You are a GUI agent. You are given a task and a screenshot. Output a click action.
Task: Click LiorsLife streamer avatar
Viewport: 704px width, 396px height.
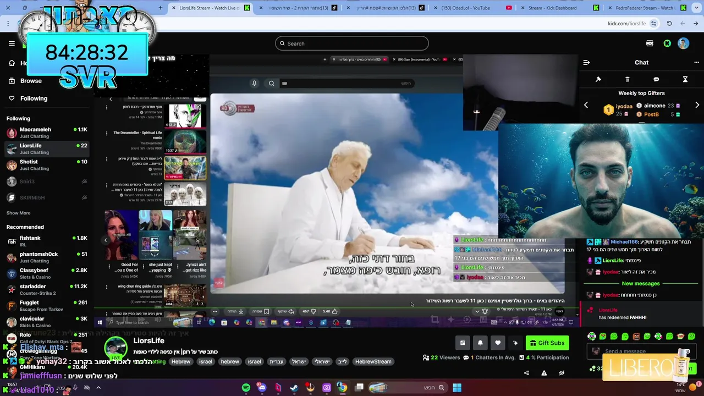116,348
